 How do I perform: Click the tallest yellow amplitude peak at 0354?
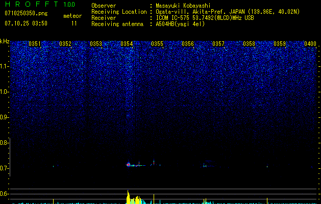pos(128,197)
